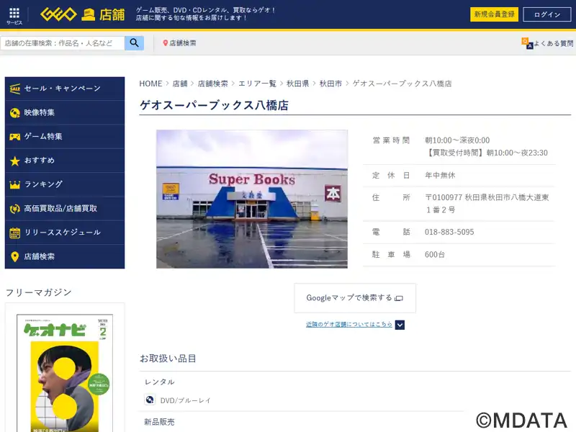Image resolution: width=576 pixels, height=432 pixels.
Task: Click the DVD/ブルーレイ rental item text
Action: coord(186,400)
